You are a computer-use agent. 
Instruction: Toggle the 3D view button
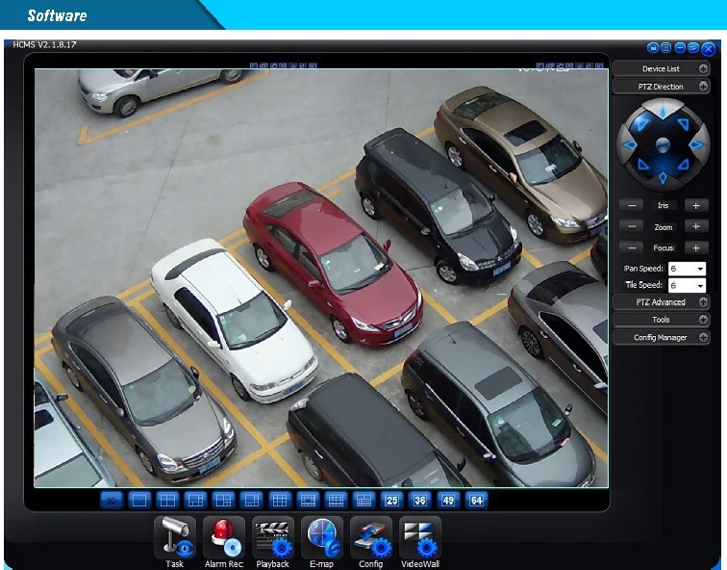pyautogui.click(x=112, y=501)
